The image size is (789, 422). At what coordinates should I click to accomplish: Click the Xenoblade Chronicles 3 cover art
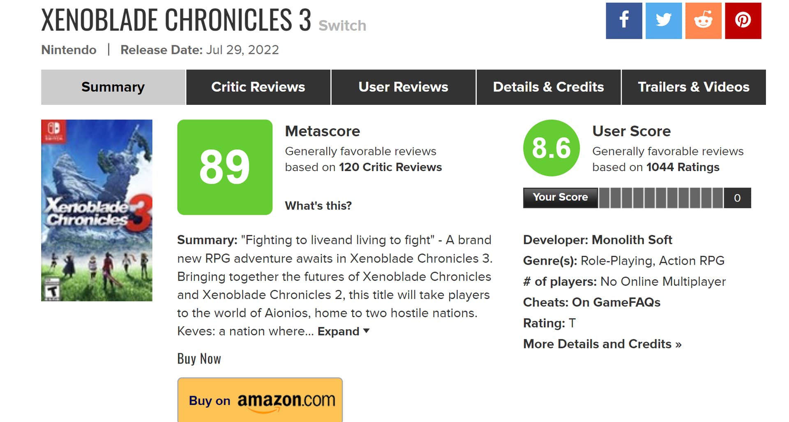[97, 210]
